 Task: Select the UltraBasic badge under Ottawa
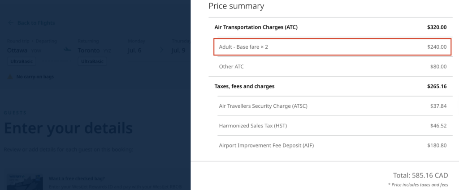(21, 61)
